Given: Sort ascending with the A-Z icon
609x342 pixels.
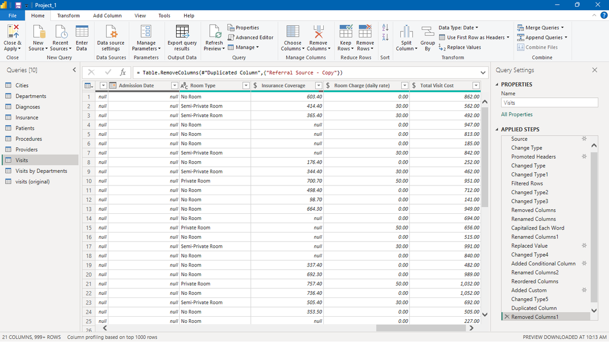Looking at the screenshot, I should pyautogui.click(x=385, y=27).
